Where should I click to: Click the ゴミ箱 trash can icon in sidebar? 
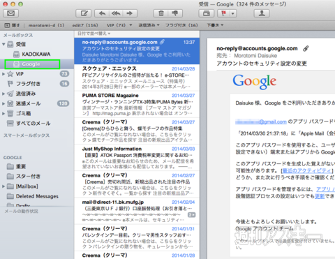point(10,114)
